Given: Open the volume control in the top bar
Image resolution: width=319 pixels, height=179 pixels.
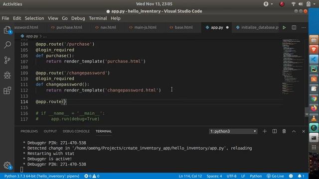Looking at the screenshot, I should (301, 4).
